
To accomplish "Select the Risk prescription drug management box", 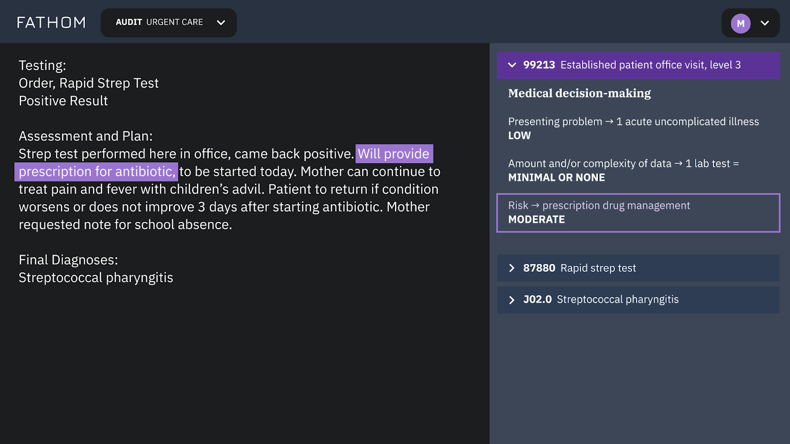I will 638,213.
